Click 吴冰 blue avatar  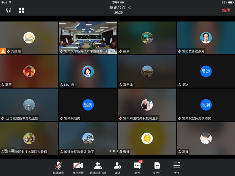206,71
